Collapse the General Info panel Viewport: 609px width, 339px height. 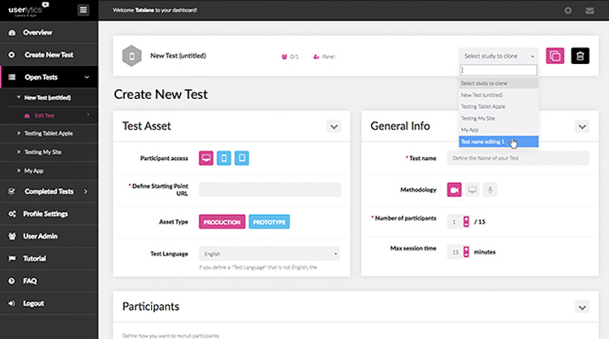coord(581,127)
